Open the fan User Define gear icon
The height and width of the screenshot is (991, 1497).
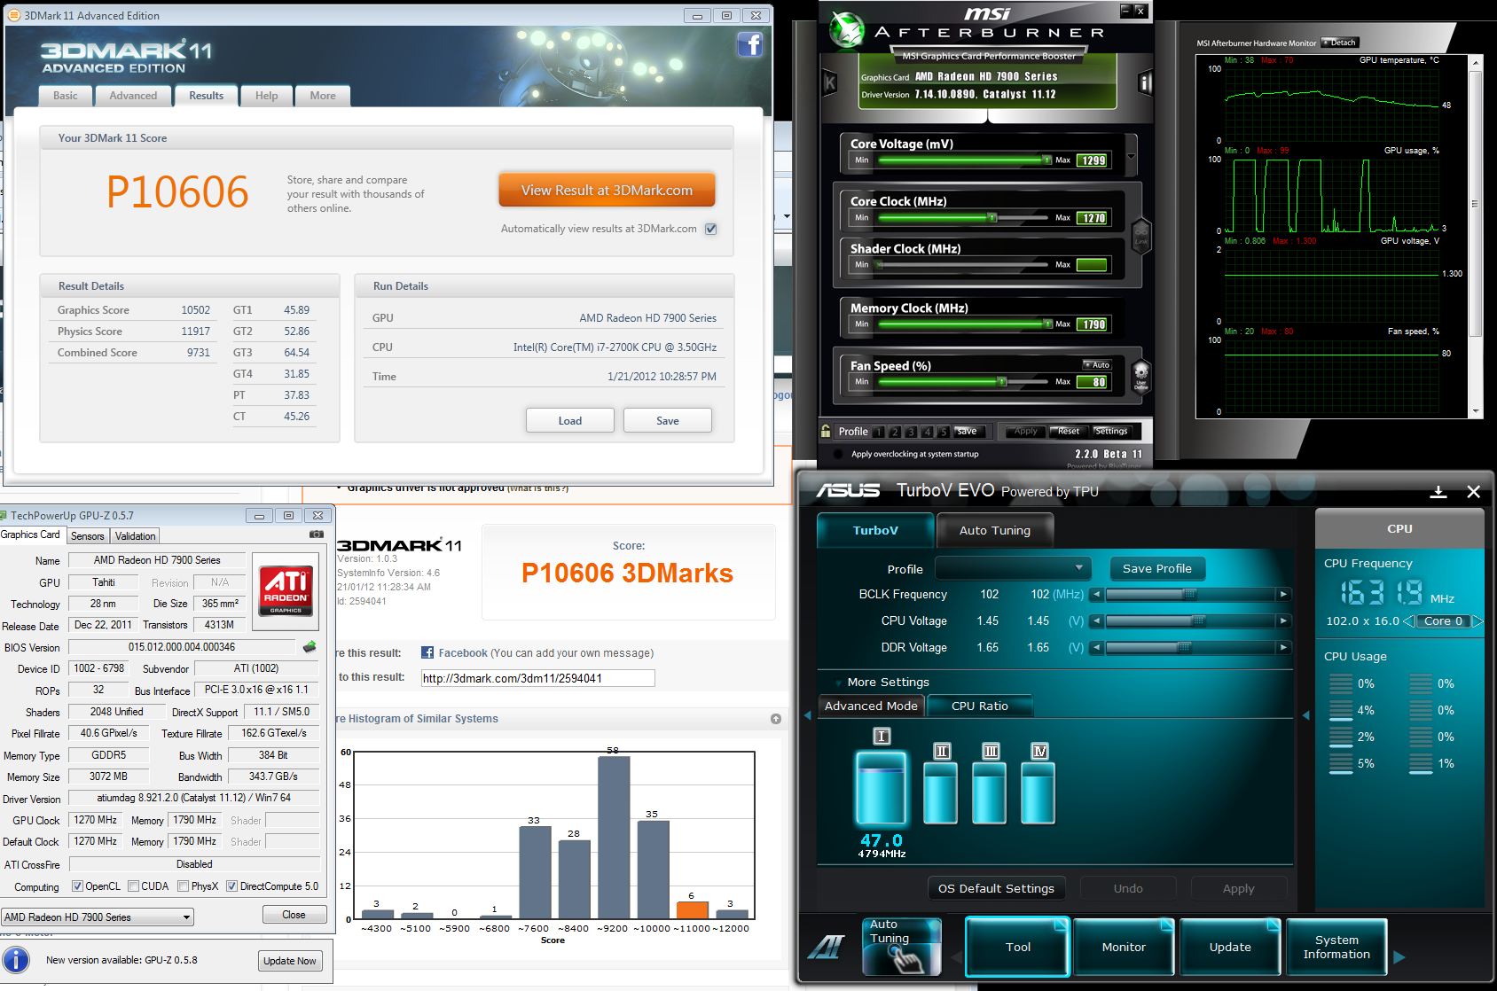[1141, 376]
